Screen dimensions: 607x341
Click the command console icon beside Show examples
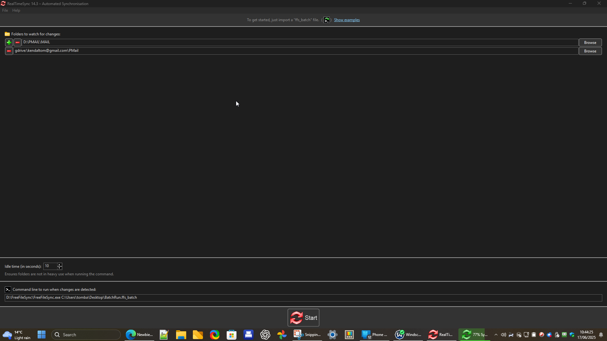click(x=327, y=20)
